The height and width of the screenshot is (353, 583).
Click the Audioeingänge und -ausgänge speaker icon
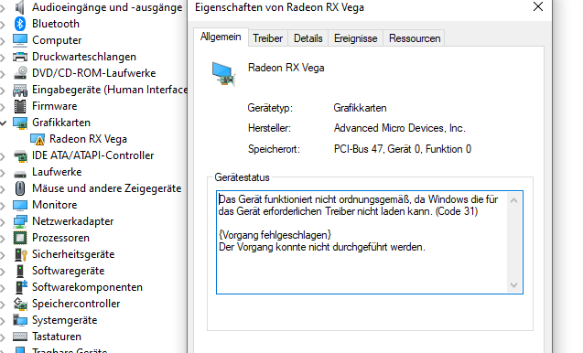[x=20, y=7]
